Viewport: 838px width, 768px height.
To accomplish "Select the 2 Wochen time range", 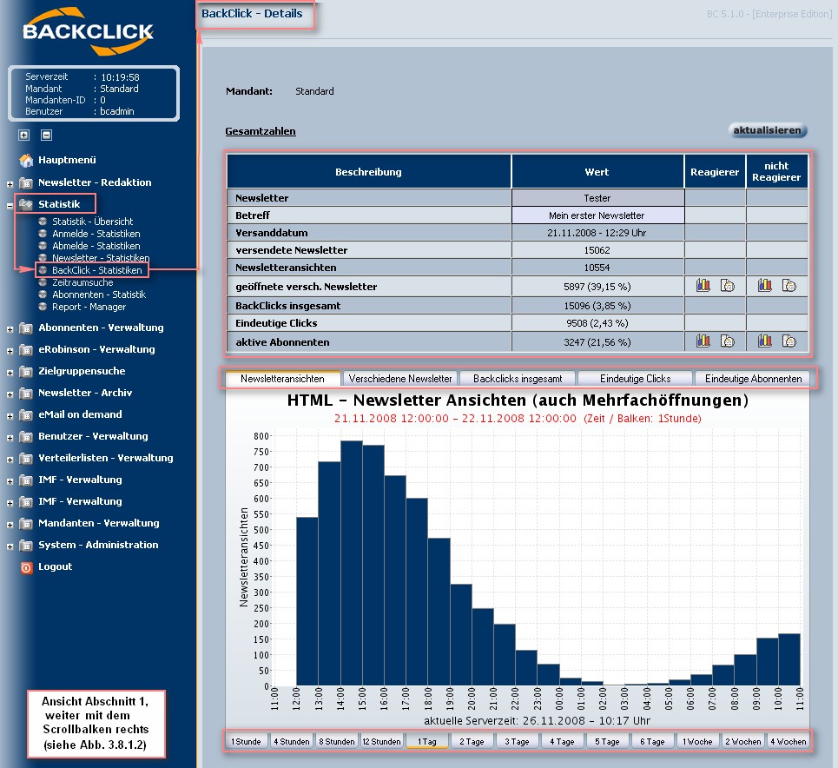I will tap(742, 742).
